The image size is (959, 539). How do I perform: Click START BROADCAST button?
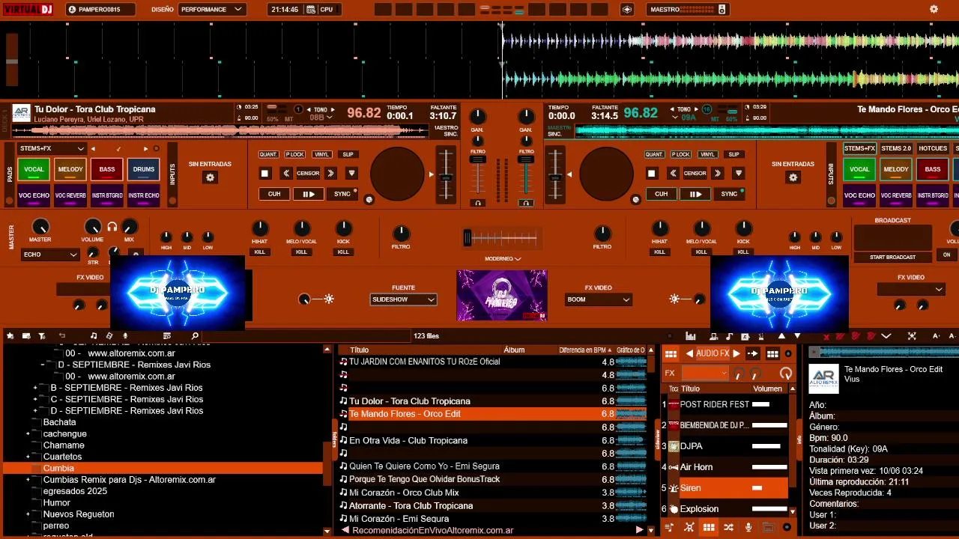coord(892,257)
